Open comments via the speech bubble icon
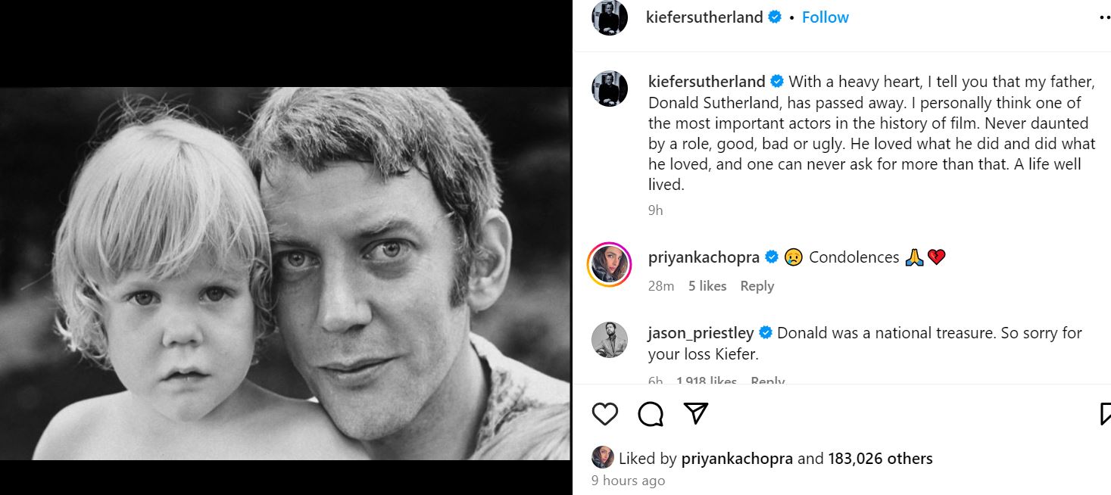Viewport: 1111px width, 495px height. point(651,413)
